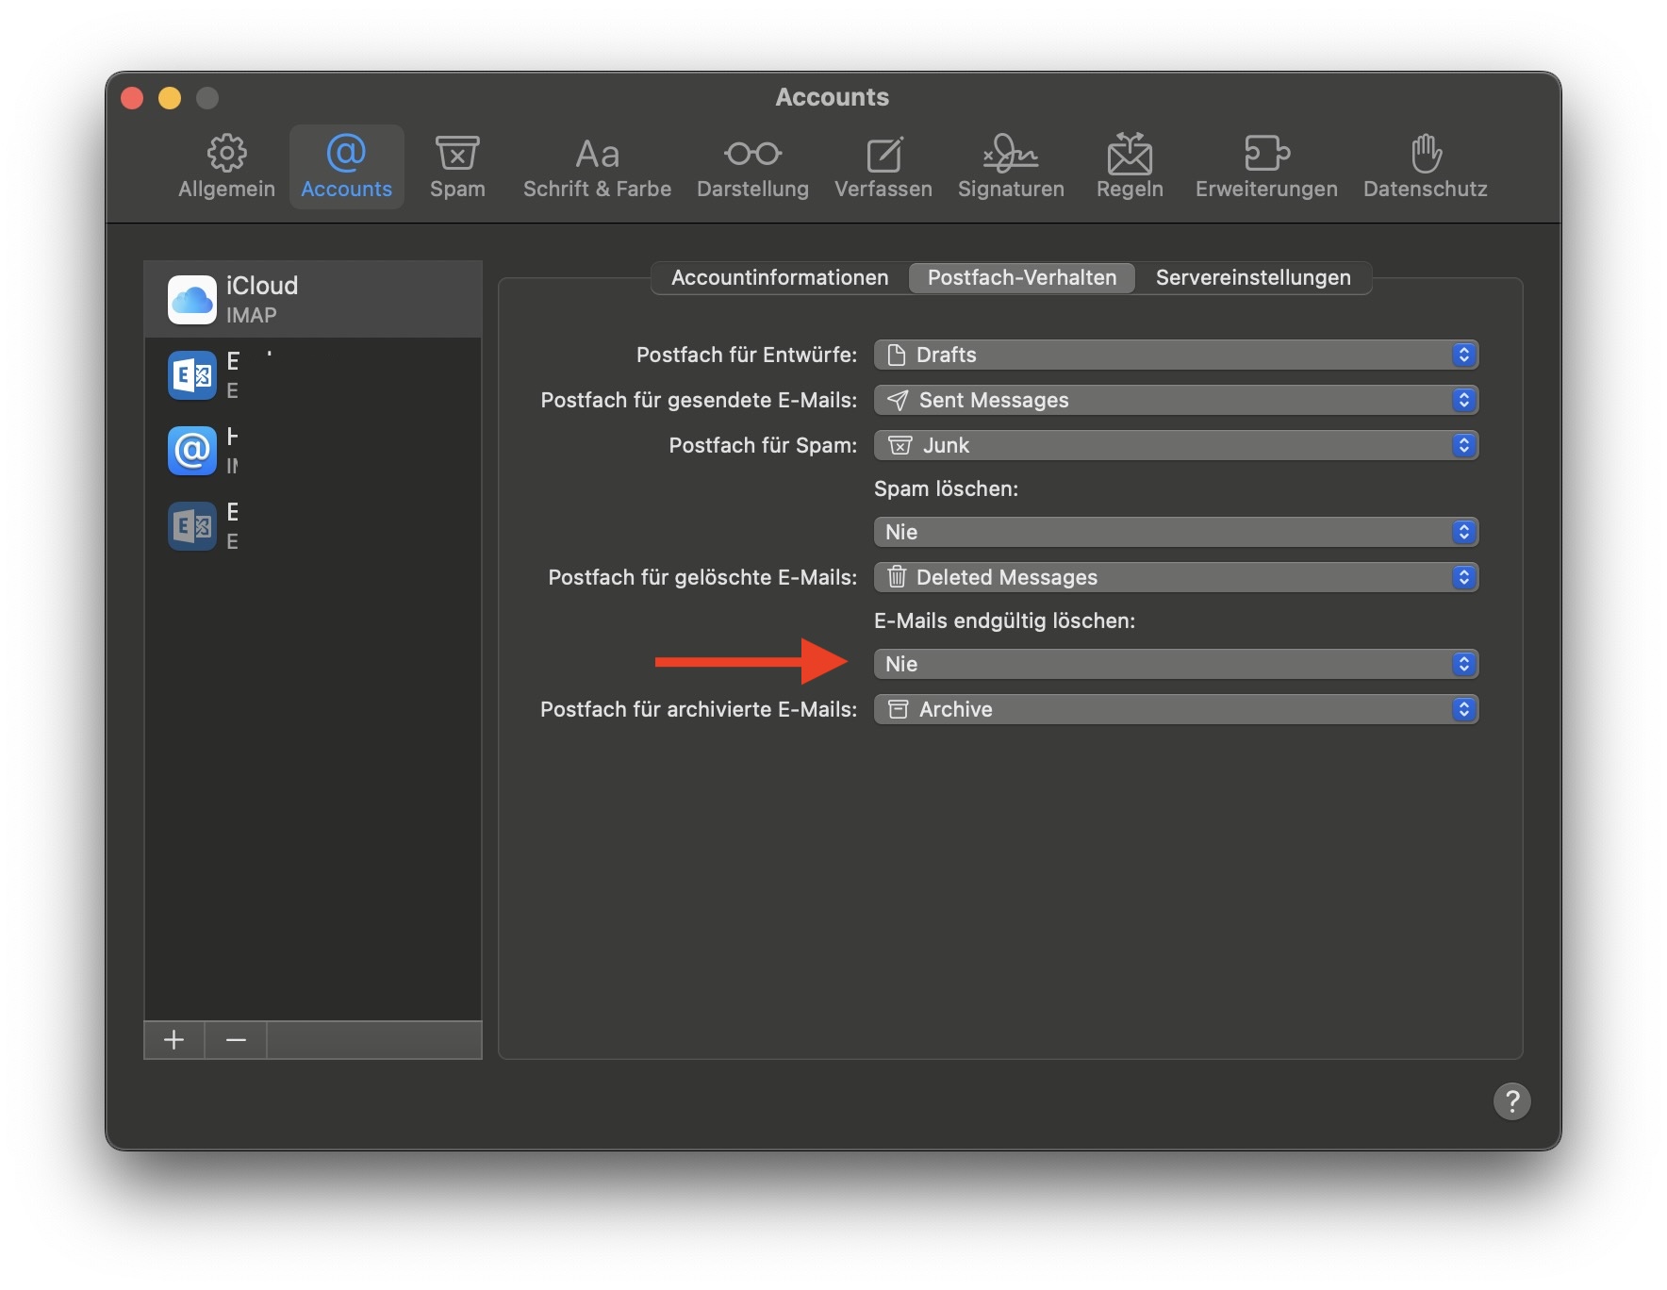The height and width of the screenshot is (1290, 1667).
Task: Open the Spam preferences pane
Action: (457, 167)
